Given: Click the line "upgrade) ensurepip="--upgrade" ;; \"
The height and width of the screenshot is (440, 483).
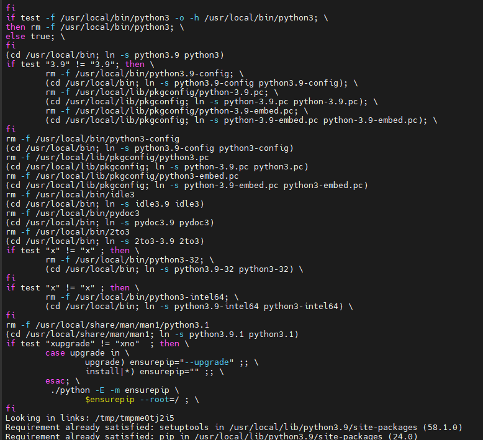Looking at the screenshot, I should (172, 362).
